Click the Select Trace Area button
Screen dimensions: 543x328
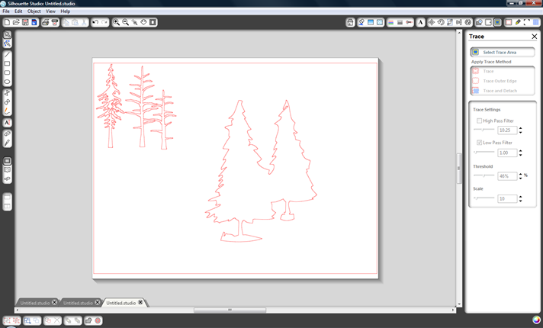point(503,53)
